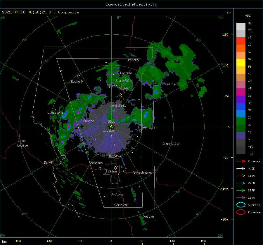Click the Lake Louise label
This screenshot has height=245, width=263.
coord(23,143)
